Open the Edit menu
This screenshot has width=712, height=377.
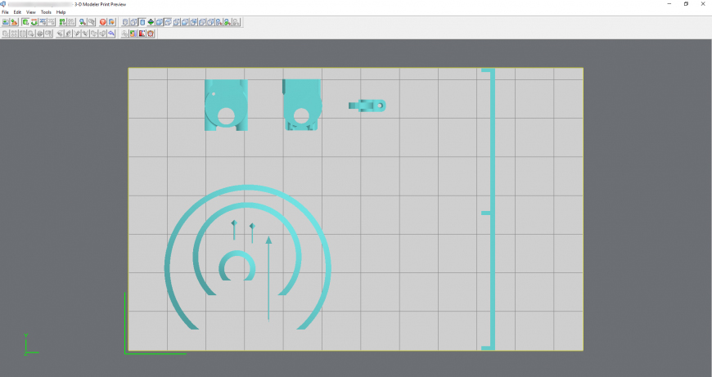pos(16,12)
